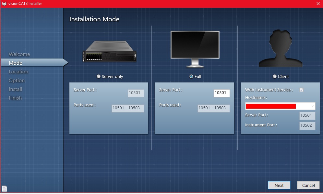
Task: Select the Server only radio button
Action: (99, 76)
